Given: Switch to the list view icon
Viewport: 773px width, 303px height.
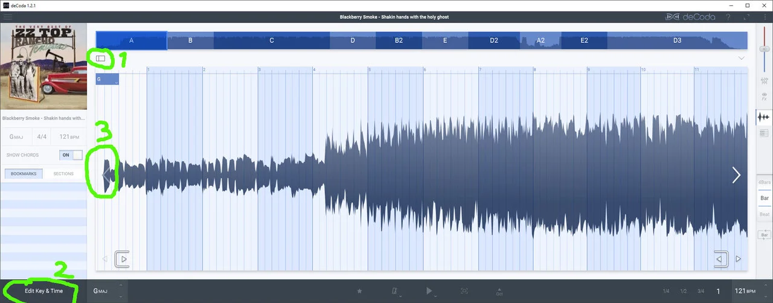Looking at the screenshot, I should point(764,133).
